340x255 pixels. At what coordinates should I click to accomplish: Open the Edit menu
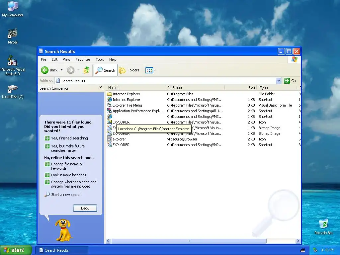54,59
